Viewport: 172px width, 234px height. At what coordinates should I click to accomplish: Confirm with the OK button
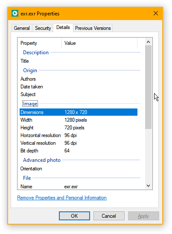pyautogui.click(x=74, y=216)
